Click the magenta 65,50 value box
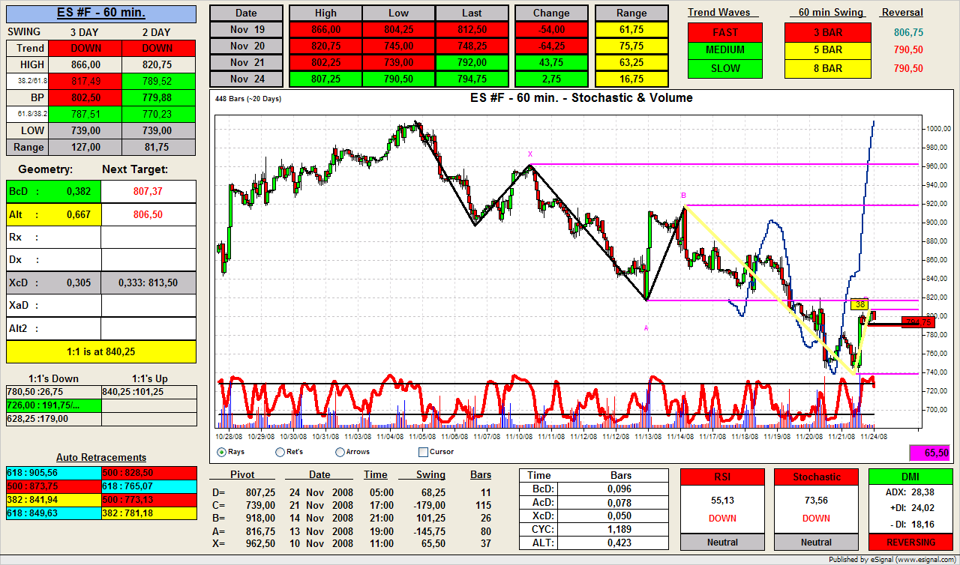960x565 pixels. pyautogui.click(x=931, y=453)
